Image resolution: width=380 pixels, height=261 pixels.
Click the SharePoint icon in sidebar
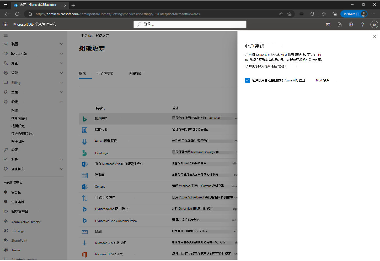tap(6, 240)
